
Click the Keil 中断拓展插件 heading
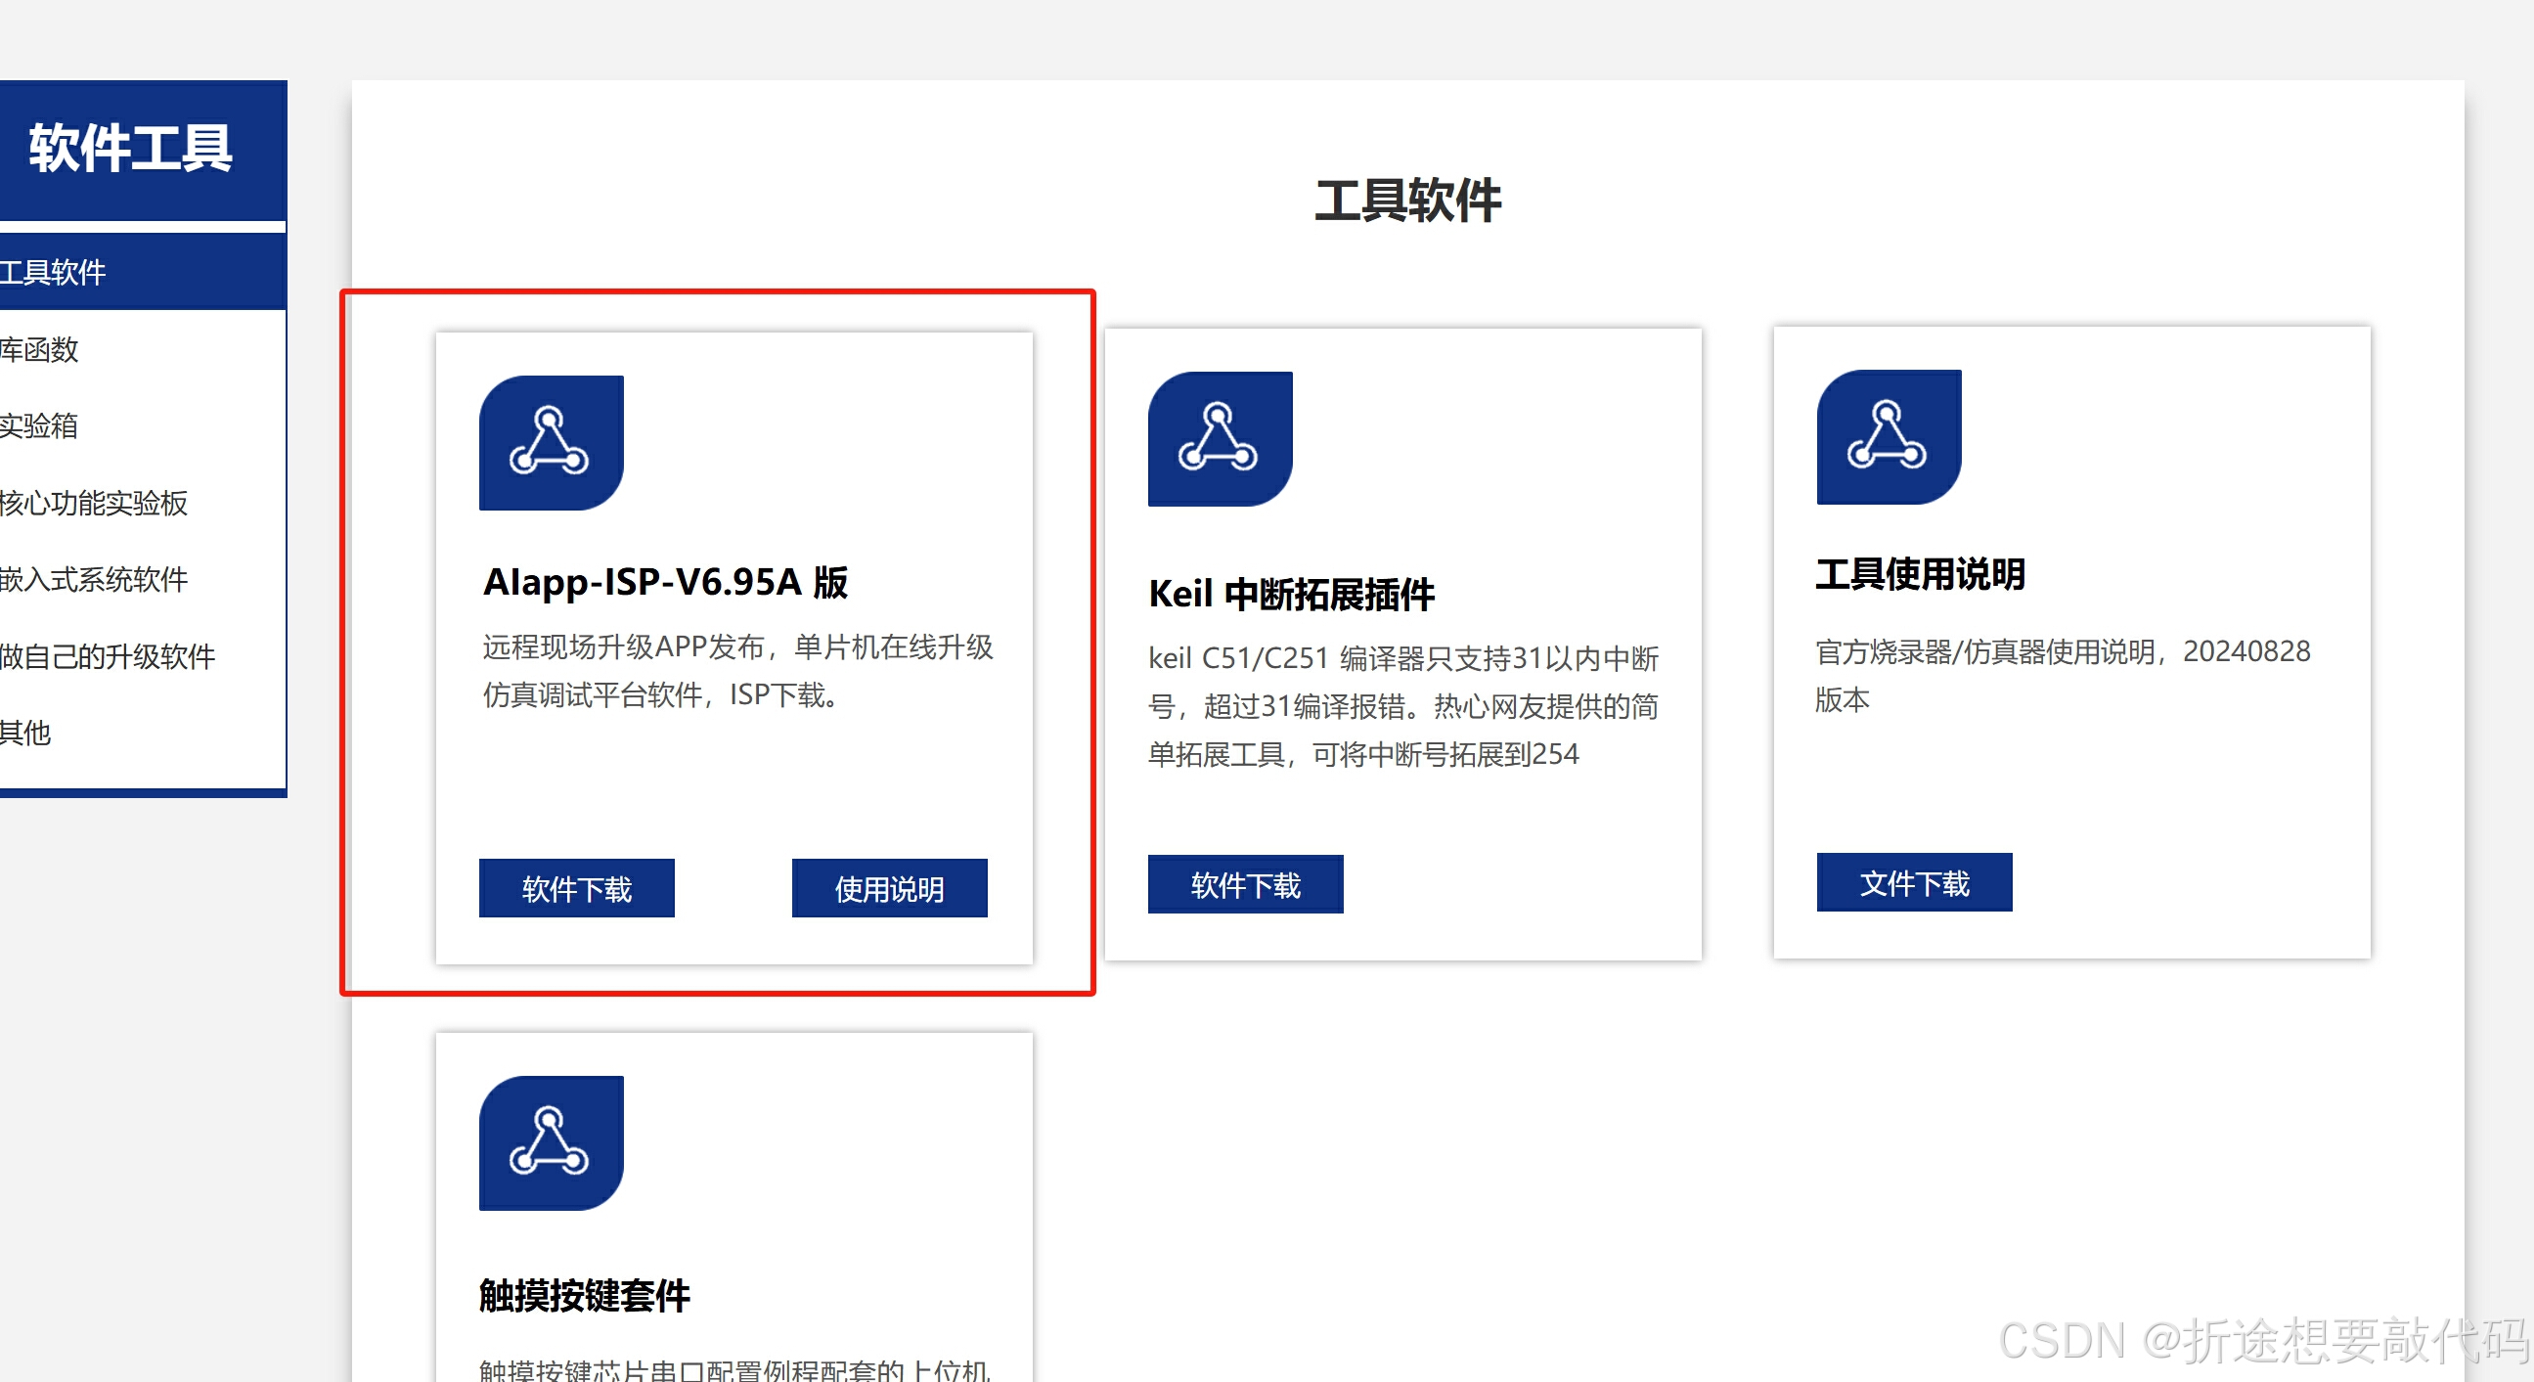coord(1292,594)
